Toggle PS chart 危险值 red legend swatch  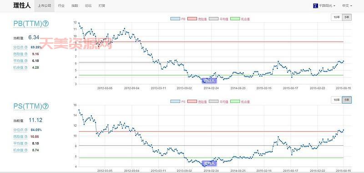click(x=192, y=102)
